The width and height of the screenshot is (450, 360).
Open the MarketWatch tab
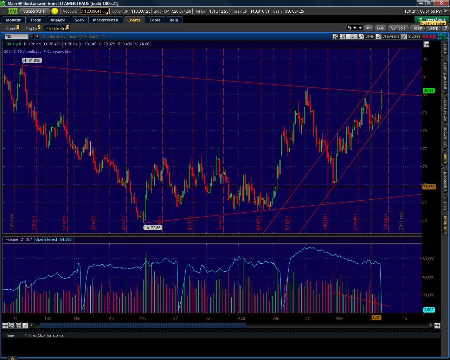pyautogui.click(x=105, y=20)
